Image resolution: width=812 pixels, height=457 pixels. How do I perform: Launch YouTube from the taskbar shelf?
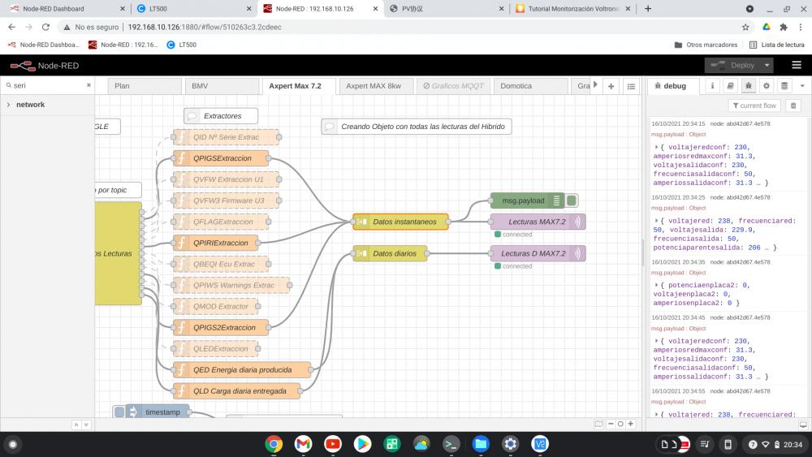(333, 444)
